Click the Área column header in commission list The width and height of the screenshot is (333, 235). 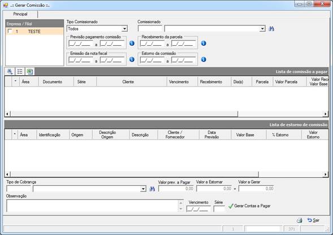coord(29,82)
